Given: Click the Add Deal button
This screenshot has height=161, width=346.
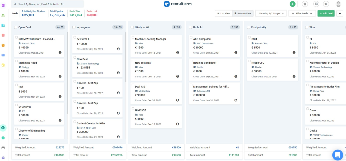Looking at the screenshot, I should click(x=326, y=13).
